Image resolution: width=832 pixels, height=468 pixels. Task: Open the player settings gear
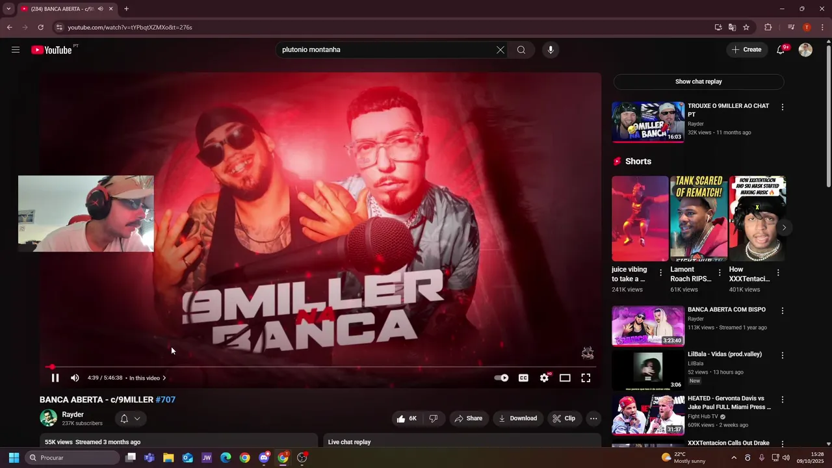coord(544,378)
